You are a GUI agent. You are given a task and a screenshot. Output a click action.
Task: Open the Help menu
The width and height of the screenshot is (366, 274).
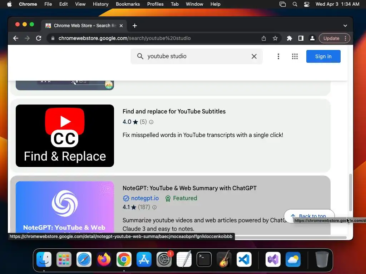(215, 4)
